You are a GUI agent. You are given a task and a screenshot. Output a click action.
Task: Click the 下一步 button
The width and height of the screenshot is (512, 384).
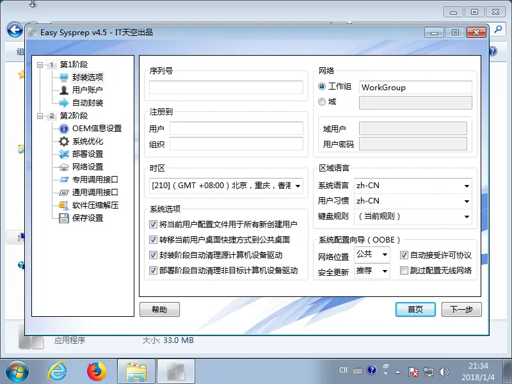(461, 309)
